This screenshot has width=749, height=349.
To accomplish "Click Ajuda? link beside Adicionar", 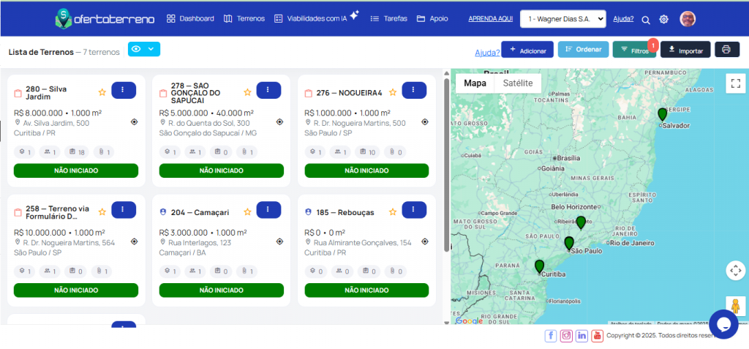I will (487, 53).
